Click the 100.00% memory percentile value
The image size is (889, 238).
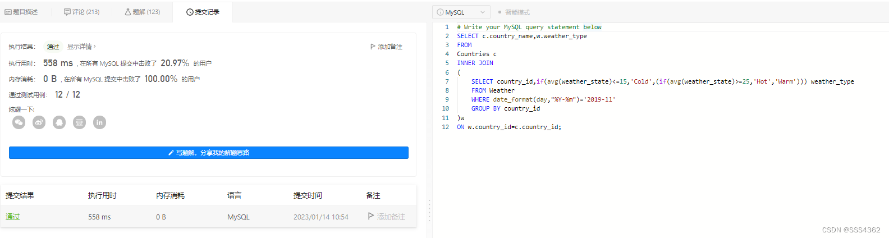click(161, 79)
